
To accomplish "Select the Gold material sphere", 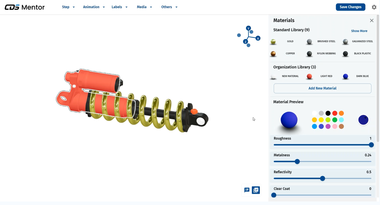I will point(273,42).
